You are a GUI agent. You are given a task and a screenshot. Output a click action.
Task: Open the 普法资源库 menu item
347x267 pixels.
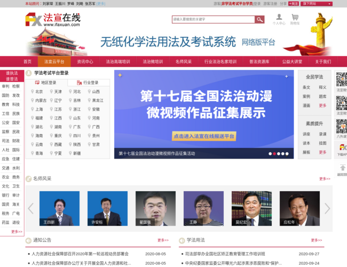259,61
